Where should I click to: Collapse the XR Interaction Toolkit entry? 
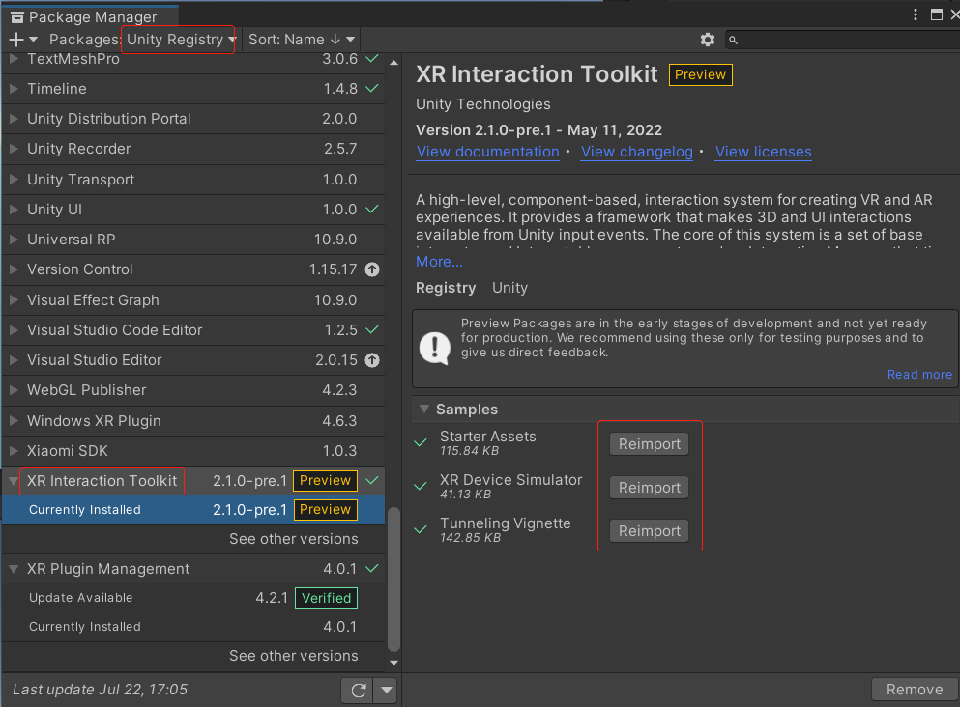click(x=14, y=481)
